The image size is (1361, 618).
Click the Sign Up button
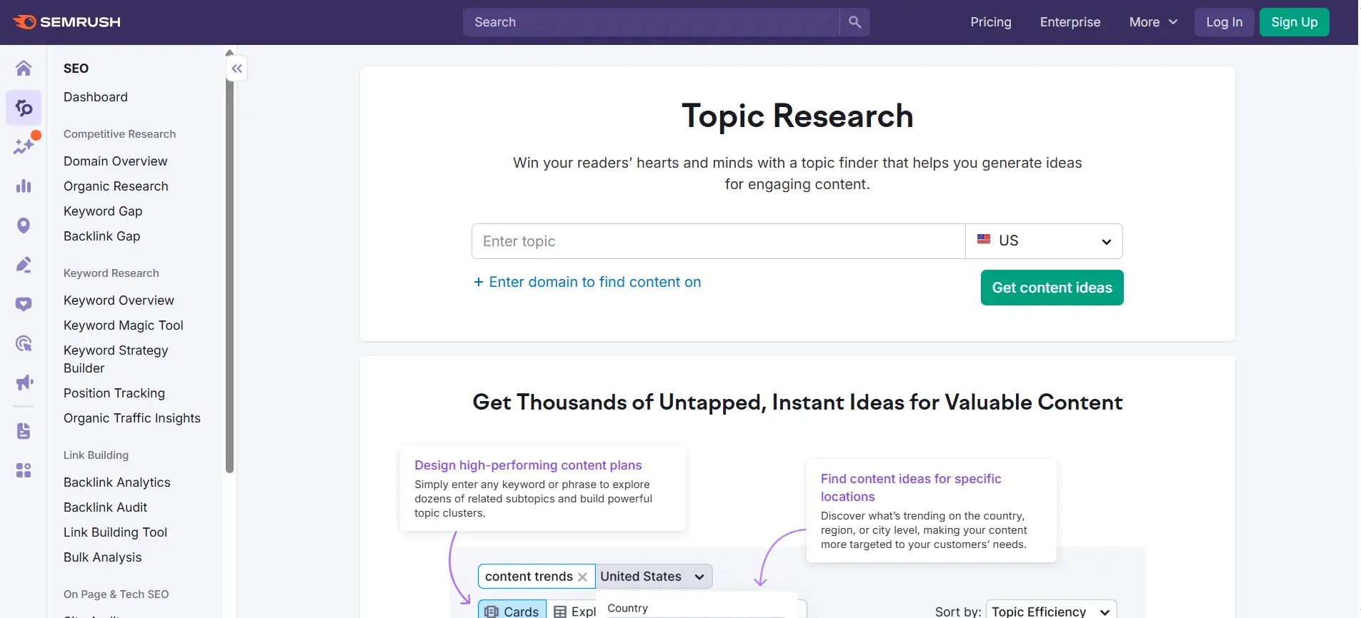(1294, 22)
